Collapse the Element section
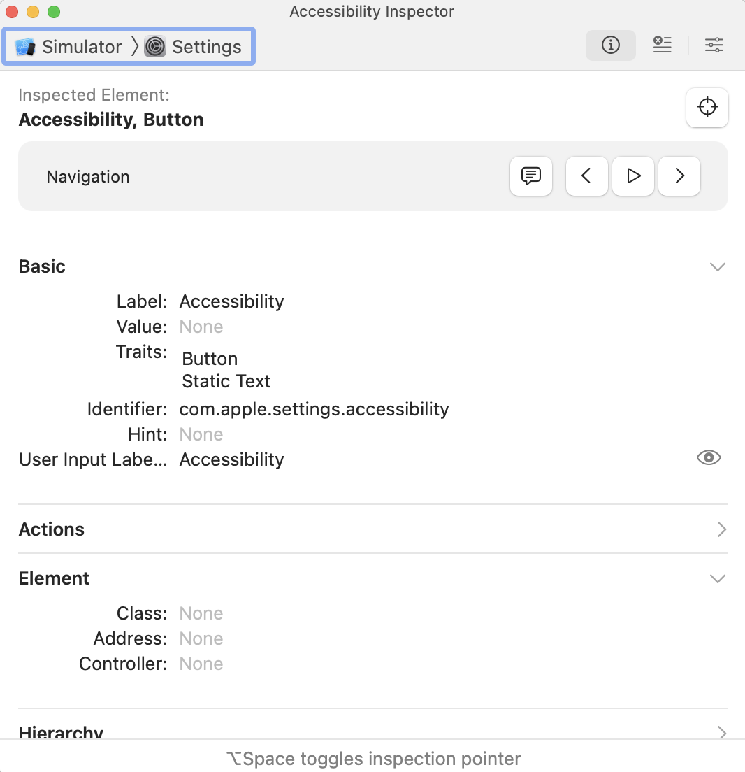 click(x=717, y=578)
